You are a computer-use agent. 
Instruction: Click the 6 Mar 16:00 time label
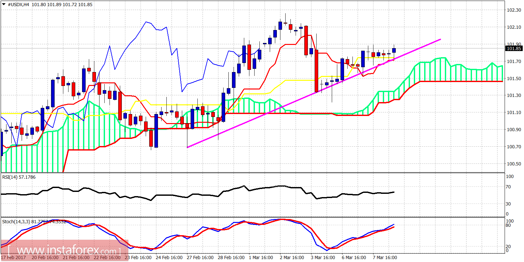[354, 257]
